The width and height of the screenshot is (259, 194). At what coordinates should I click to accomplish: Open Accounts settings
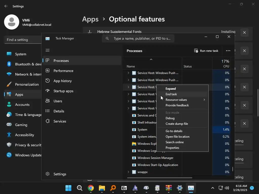point(23,105)
